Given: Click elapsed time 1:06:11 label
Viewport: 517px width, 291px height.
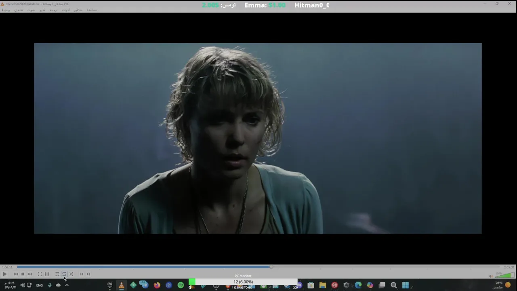Looking at the screenshot, I should (7, 267).
